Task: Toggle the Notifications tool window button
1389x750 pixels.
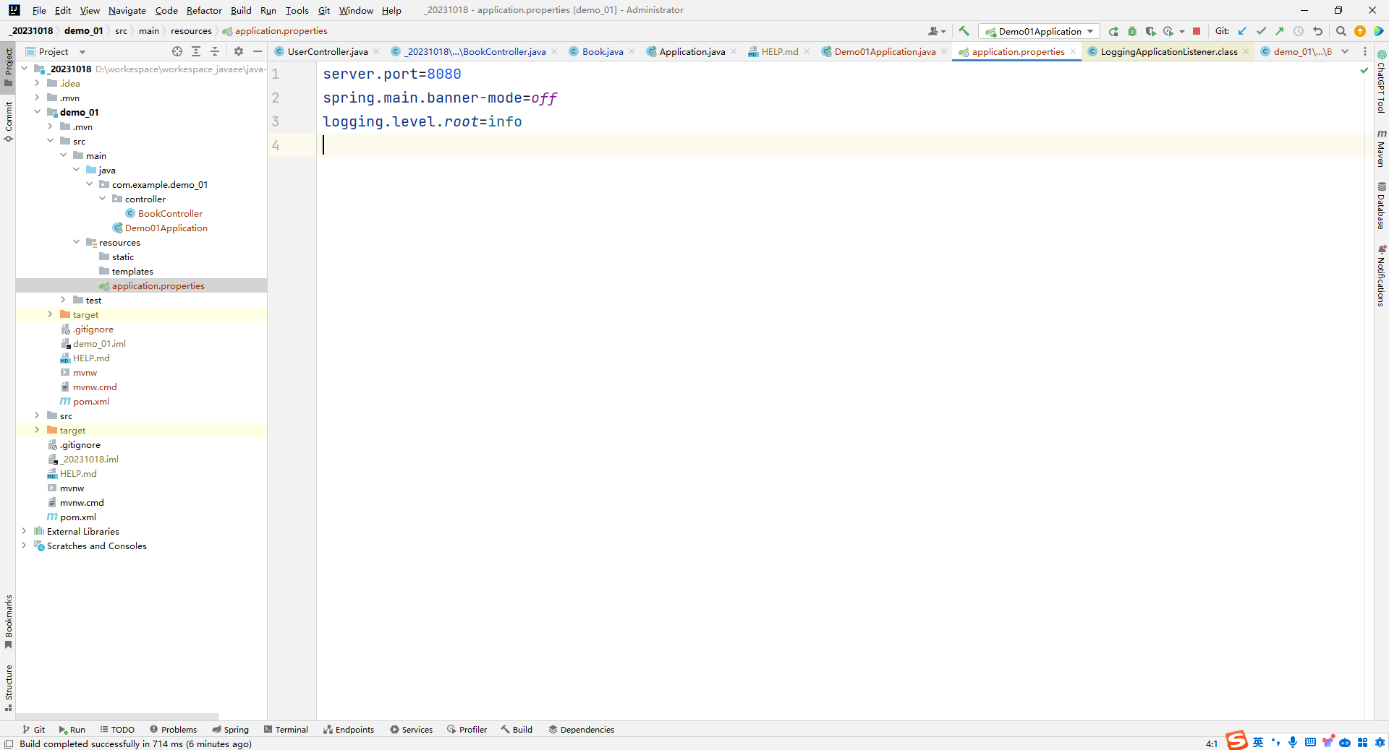Action: 1381,276
